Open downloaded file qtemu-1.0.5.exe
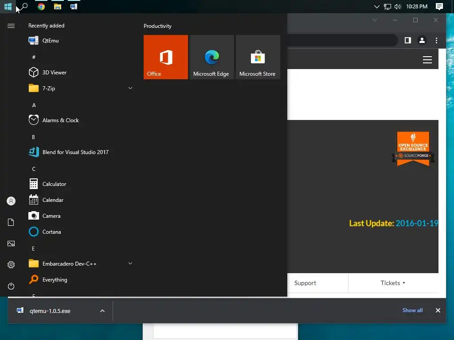The image size is (454, 340). pyautogui.click(x=50, y=311)
